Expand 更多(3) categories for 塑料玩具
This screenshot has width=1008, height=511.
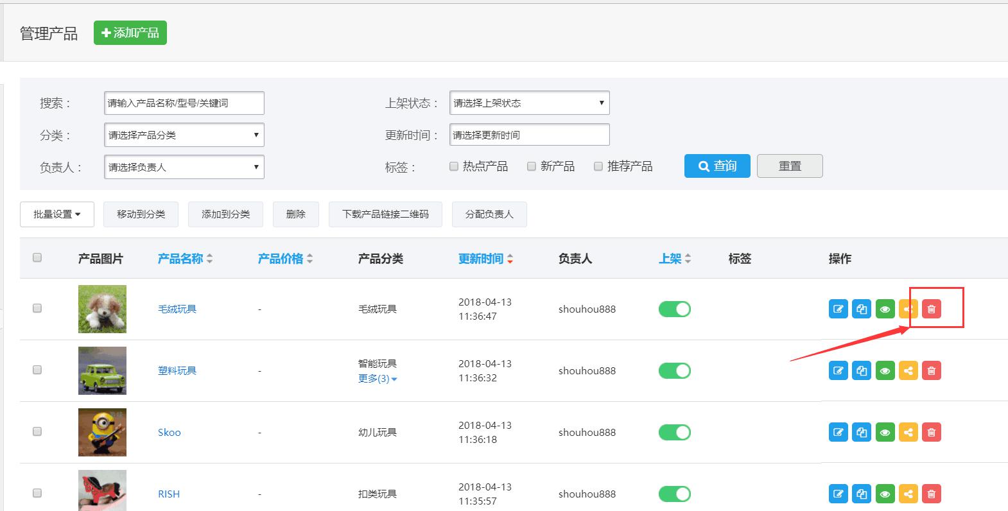(x=378, y=379)
